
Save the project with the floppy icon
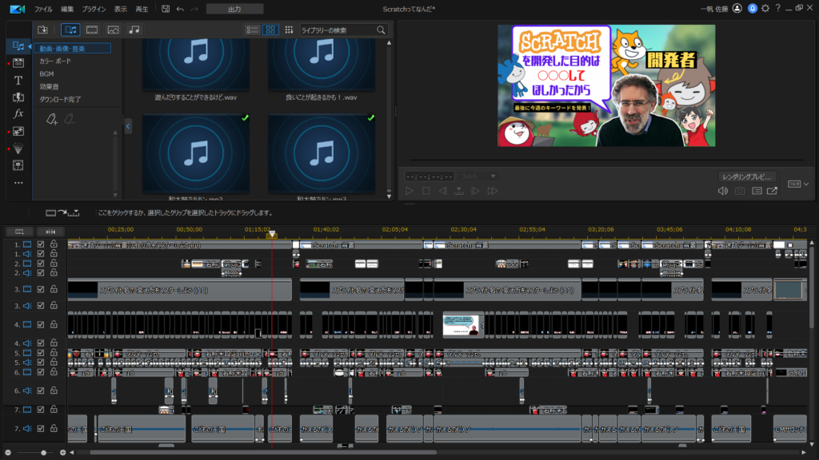(165, 9)
